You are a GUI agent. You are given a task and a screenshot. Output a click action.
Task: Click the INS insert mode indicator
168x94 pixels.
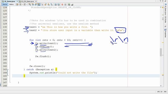165,92
